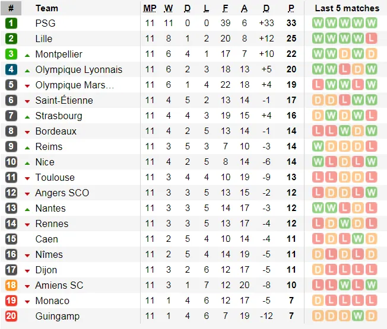This screenshot has width=387, height=329.
Task: Click the # rank column header
Action: tap(11, 8)
